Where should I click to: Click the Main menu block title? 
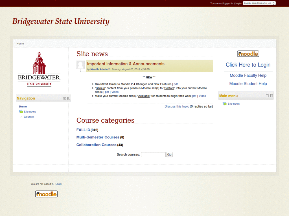pos(228,96)
